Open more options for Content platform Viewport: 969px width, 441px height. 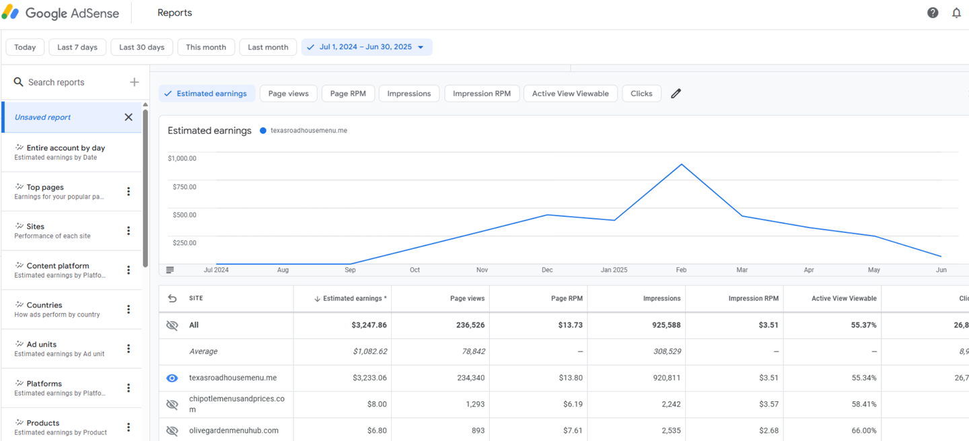pos(129,270)
